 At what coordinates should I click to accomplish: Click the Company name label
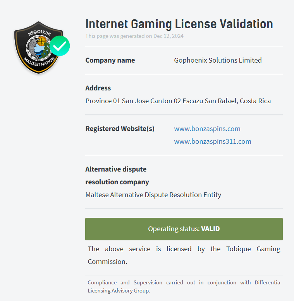110,60
